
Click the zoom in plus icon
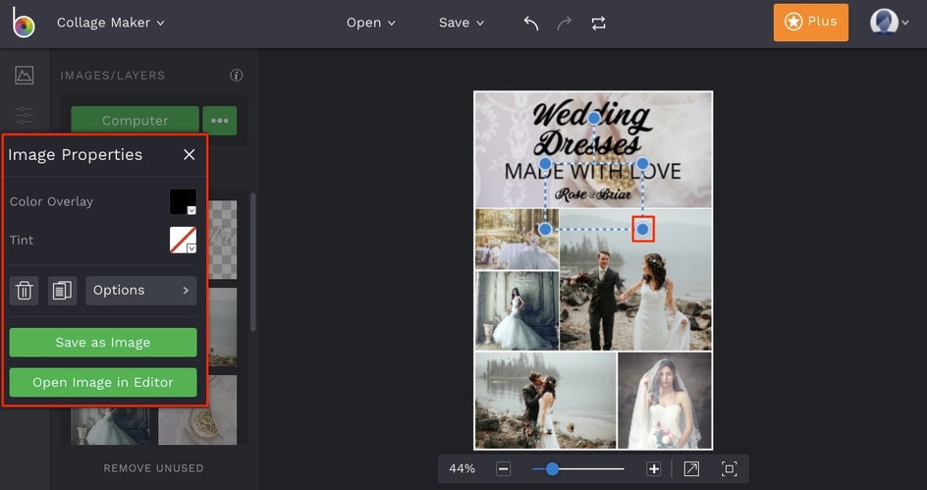[x=653, y=468]
